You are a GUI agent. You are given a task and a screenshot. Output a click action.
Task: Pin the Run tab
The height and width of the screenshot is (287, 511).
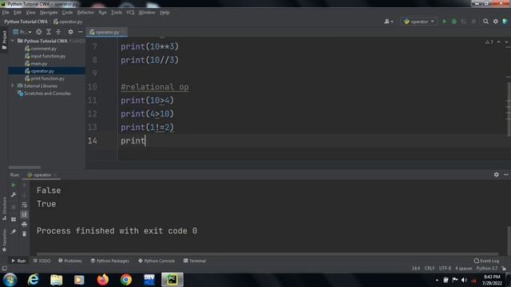[14, 232]
